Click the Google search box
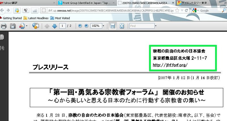Viewport: 227px width, 121px height. [x=211, y=10]
